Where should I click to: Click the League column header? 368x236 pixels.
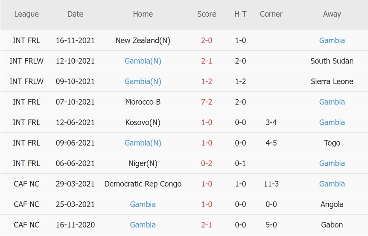[26, 14]
